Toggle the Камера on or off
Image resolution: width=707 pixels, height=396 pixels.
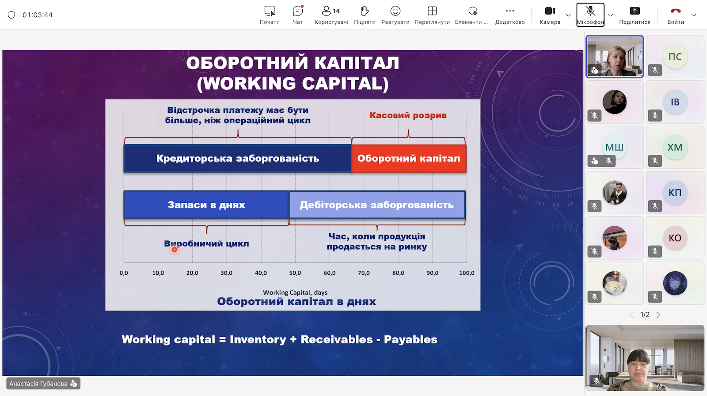550,15
